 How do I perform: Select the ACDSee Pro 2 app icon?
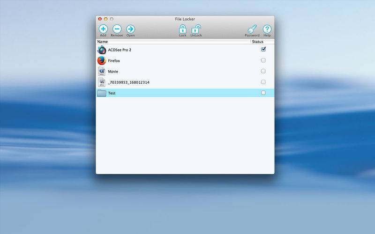tap(102, 50)
